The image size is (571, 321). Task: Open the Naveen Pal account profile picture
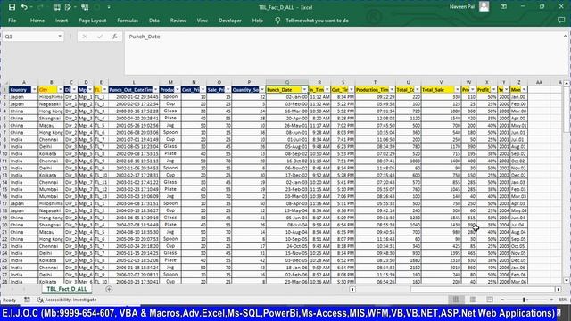(484, 6)
